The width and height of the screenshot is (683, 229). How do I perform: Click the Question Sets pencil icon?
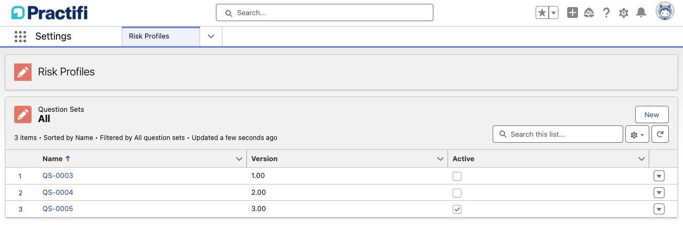23,114
